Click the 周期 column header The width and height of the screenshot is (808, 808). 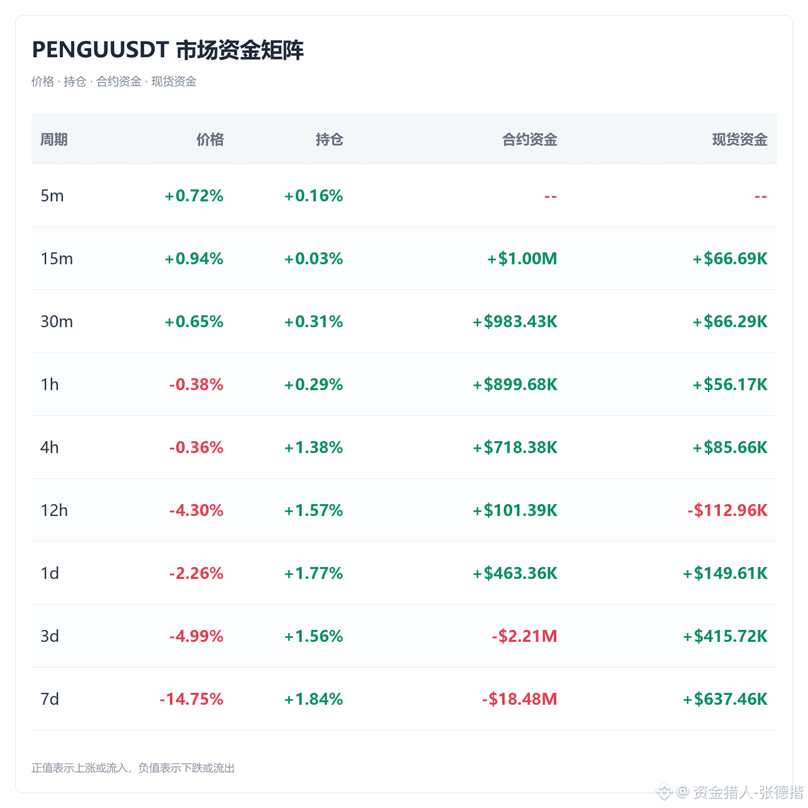[x=54, y=140]
